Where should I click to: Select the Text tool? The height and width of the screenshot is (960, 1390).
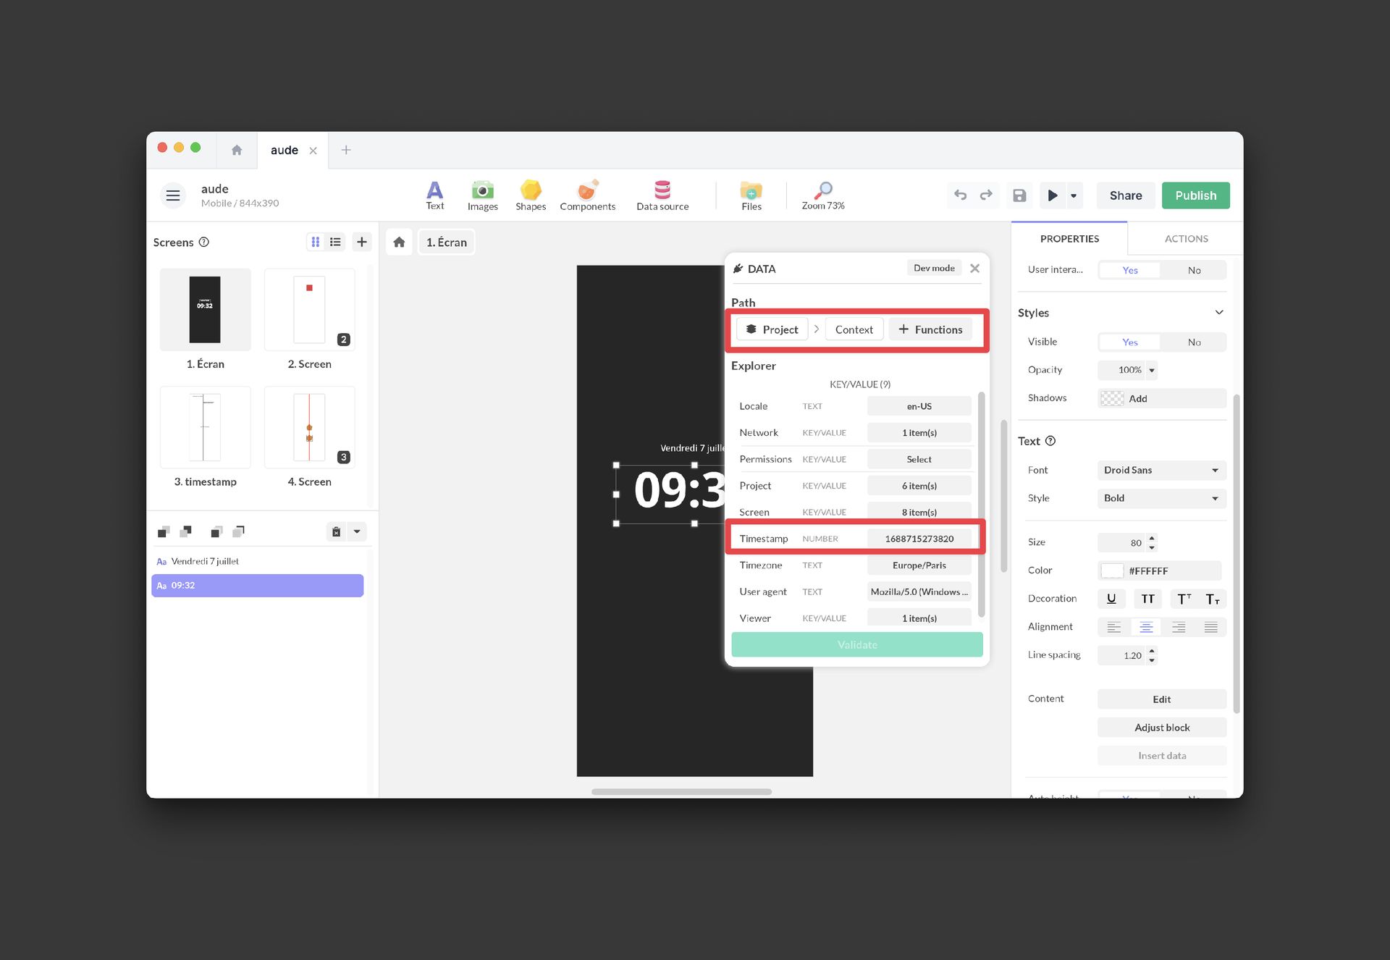(434, 194)
